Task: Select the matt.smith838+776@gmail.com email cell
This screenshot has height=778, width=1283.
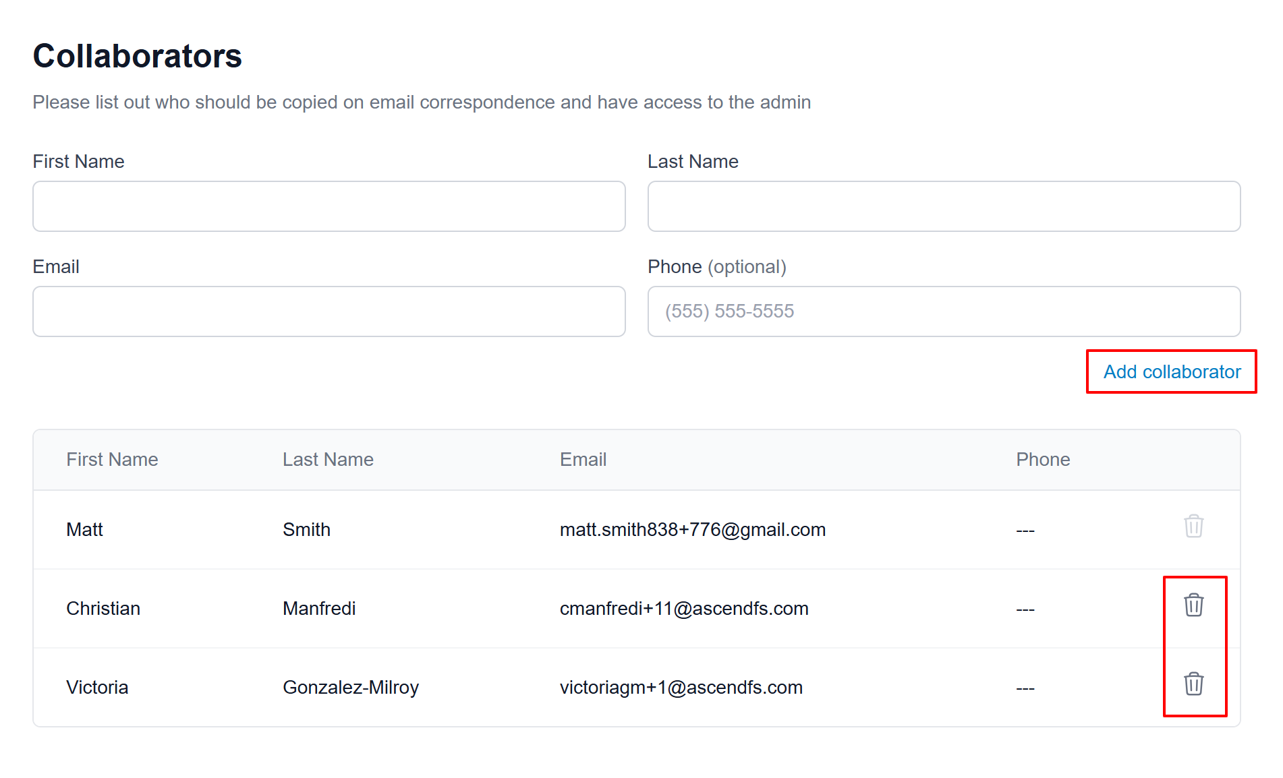Action: pos(692,530)
